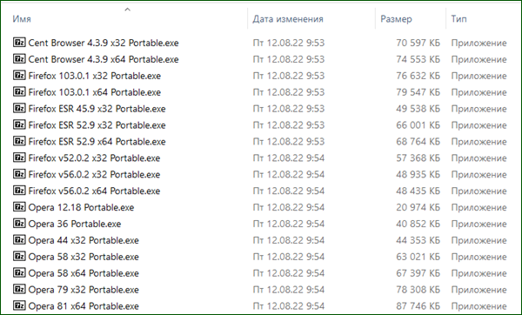Select file name Firefox 103.0.1 x64 Portable.exe
522x315 pixels.
(95, 92)
